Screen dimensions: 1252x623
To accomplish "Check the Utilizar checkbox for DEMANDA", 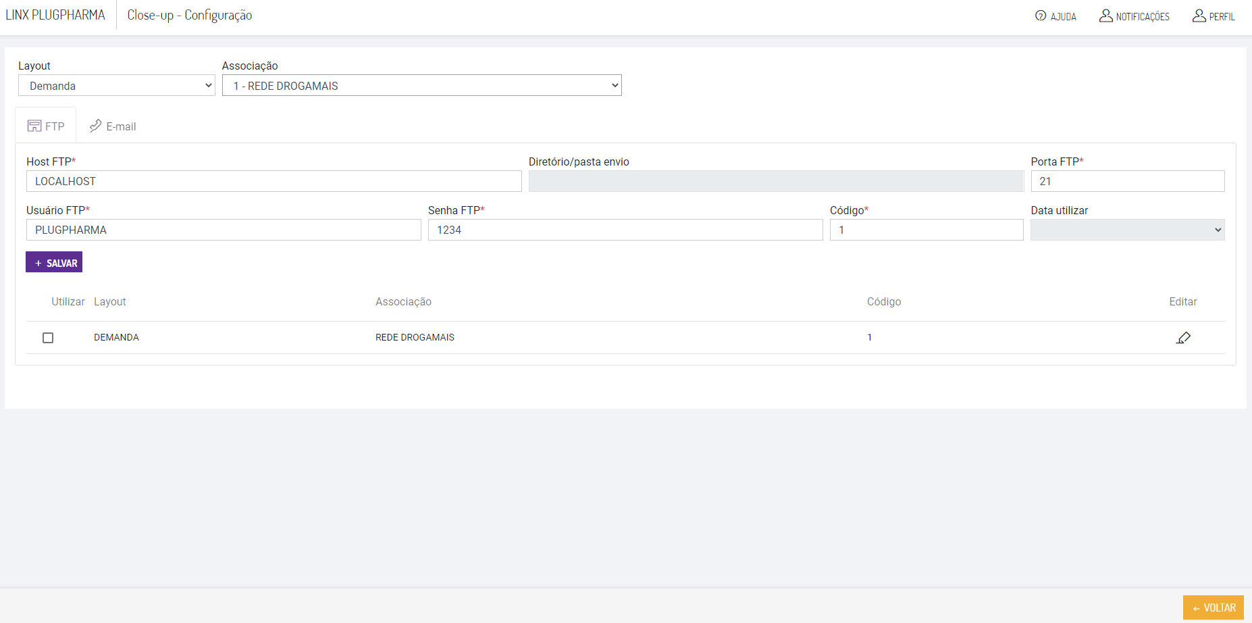I will [48, 338].
